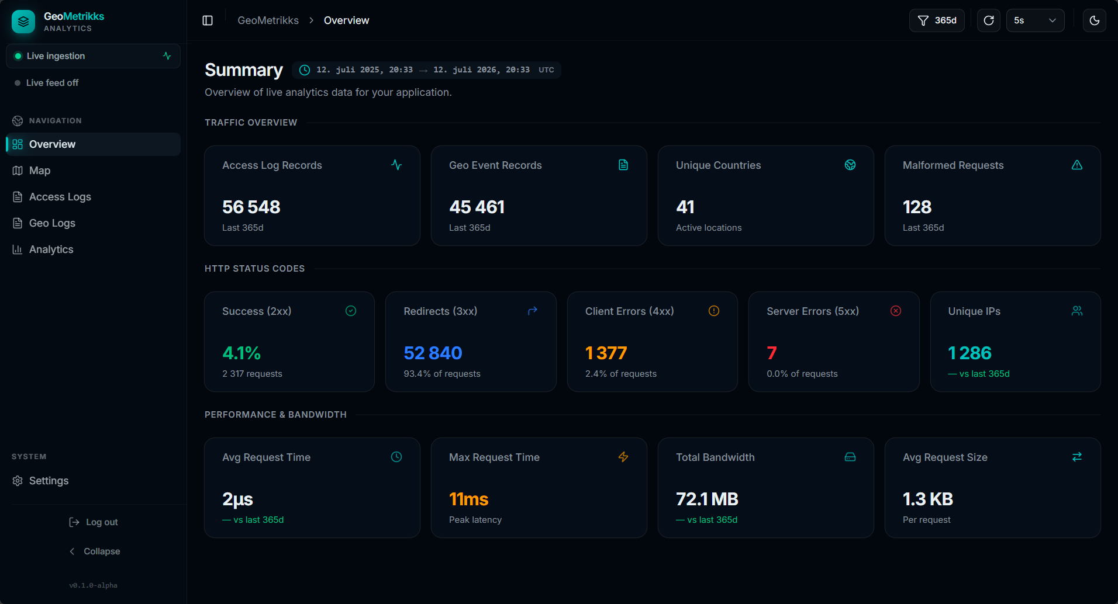The width and height of the screenshot is (1118, 604).
Task: Collapse the sidebar
Action: tap(94, 551)
